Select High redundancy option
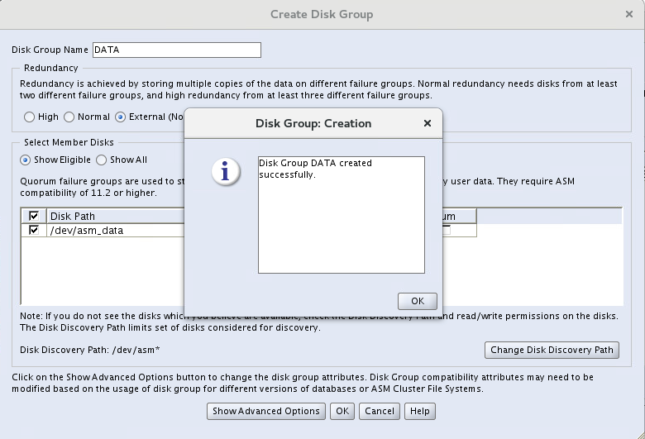Screen dimensions: 645x439 tap(31, 117)
